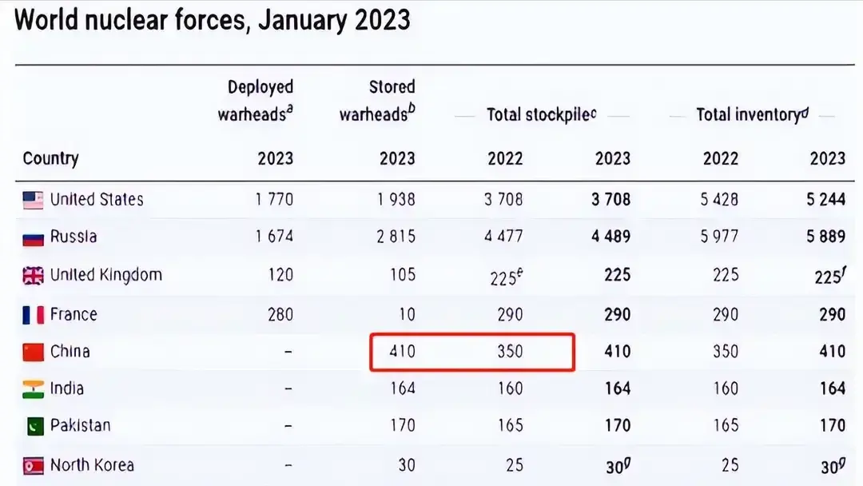Click the North Korea flag icon
The image size is (863, 486).
pyautogui.click(x=33, y=465)
